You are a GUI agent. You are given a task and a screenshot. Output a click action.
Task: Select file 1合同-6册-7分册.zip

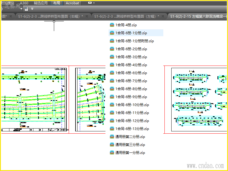coord(131,81)
